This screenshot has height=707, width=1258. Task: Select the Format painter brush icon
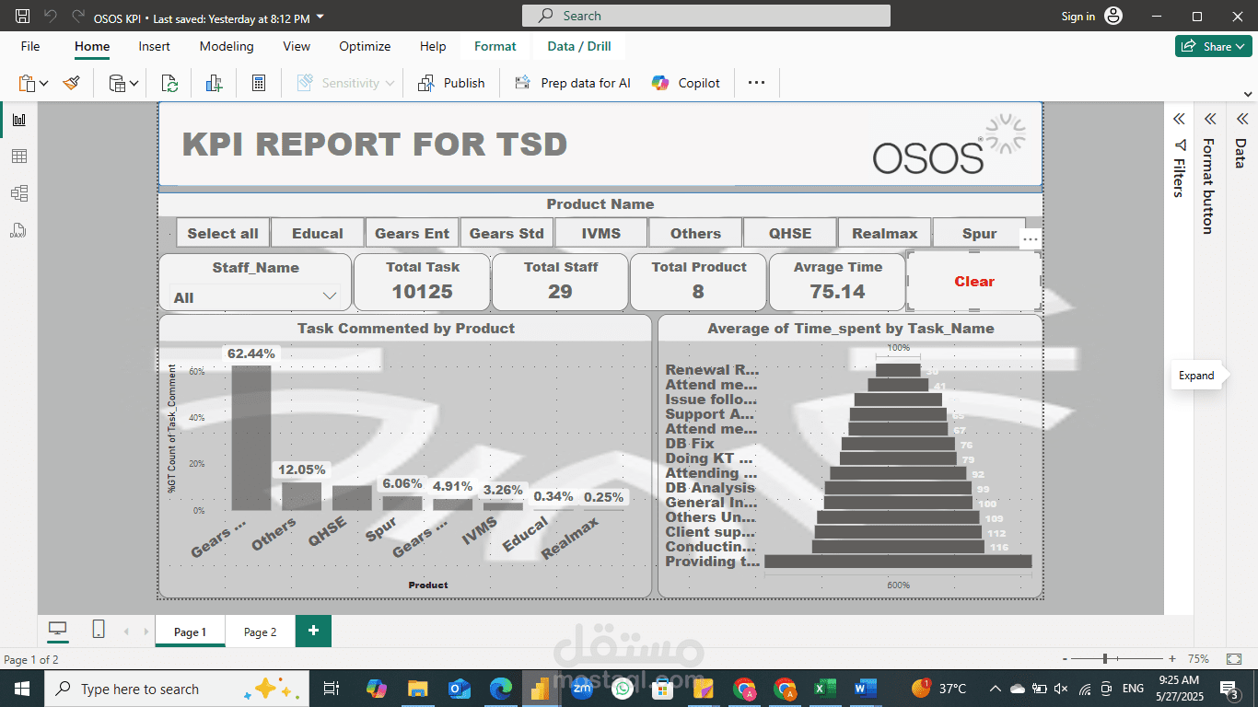(72, 83)
